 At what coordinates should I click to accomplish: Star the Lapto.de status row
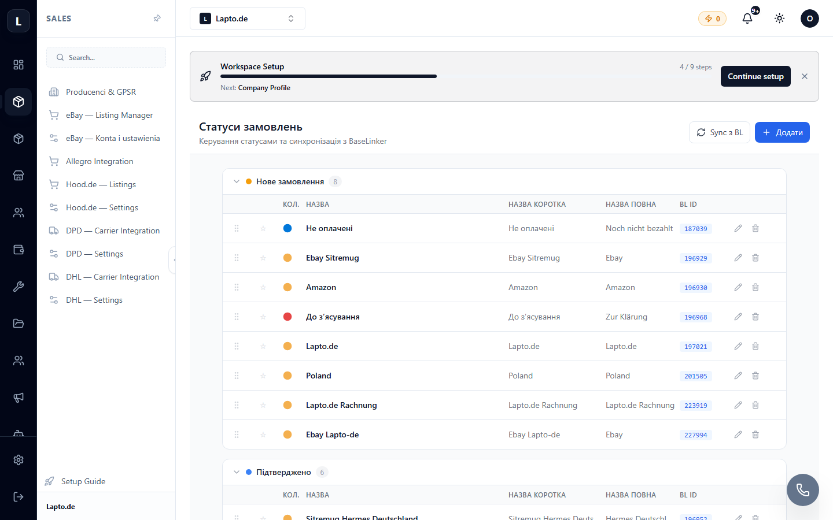[263, 346]
